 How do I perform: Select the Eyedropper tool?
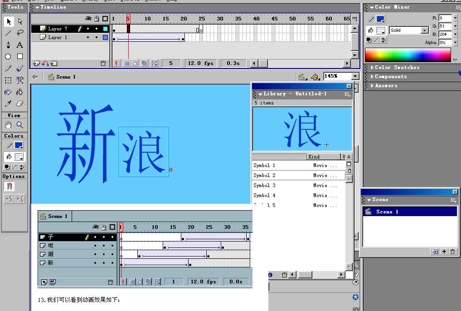pyautogui.click(x=8, y=104)
